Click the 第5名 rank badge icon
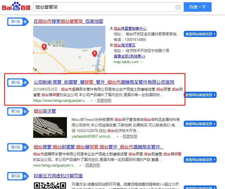 coord(18,176)
